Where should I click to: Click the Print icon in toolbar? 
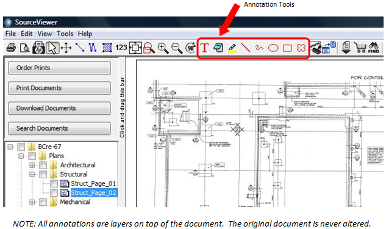pyautogui.click(x=11, y=48)
